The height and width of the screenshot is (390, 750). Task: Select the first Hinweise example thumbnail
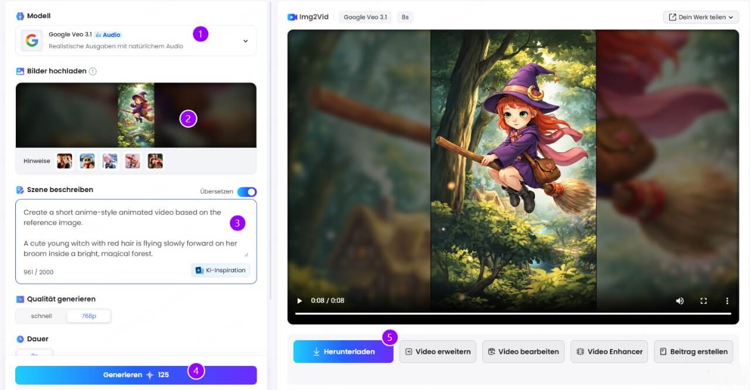click(64, 160)
